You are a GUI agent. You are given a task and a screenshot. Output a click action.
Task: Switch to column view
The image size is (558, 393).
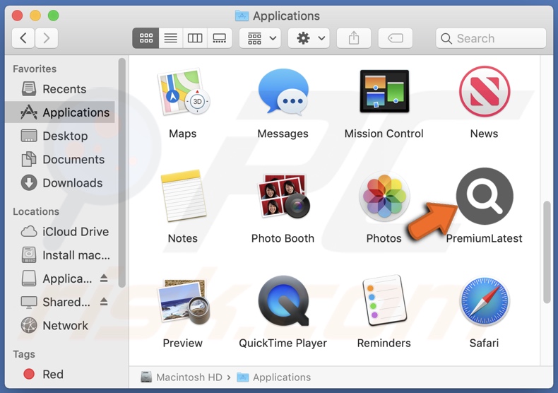(195, 38)
